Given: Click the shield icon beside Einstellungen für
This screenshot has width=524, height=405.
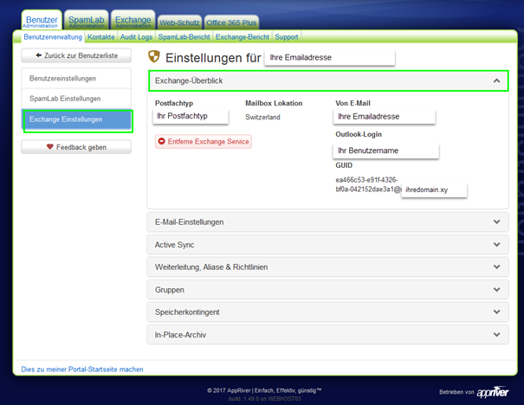Looking at the screenshot, I should (x=153, y=56).
